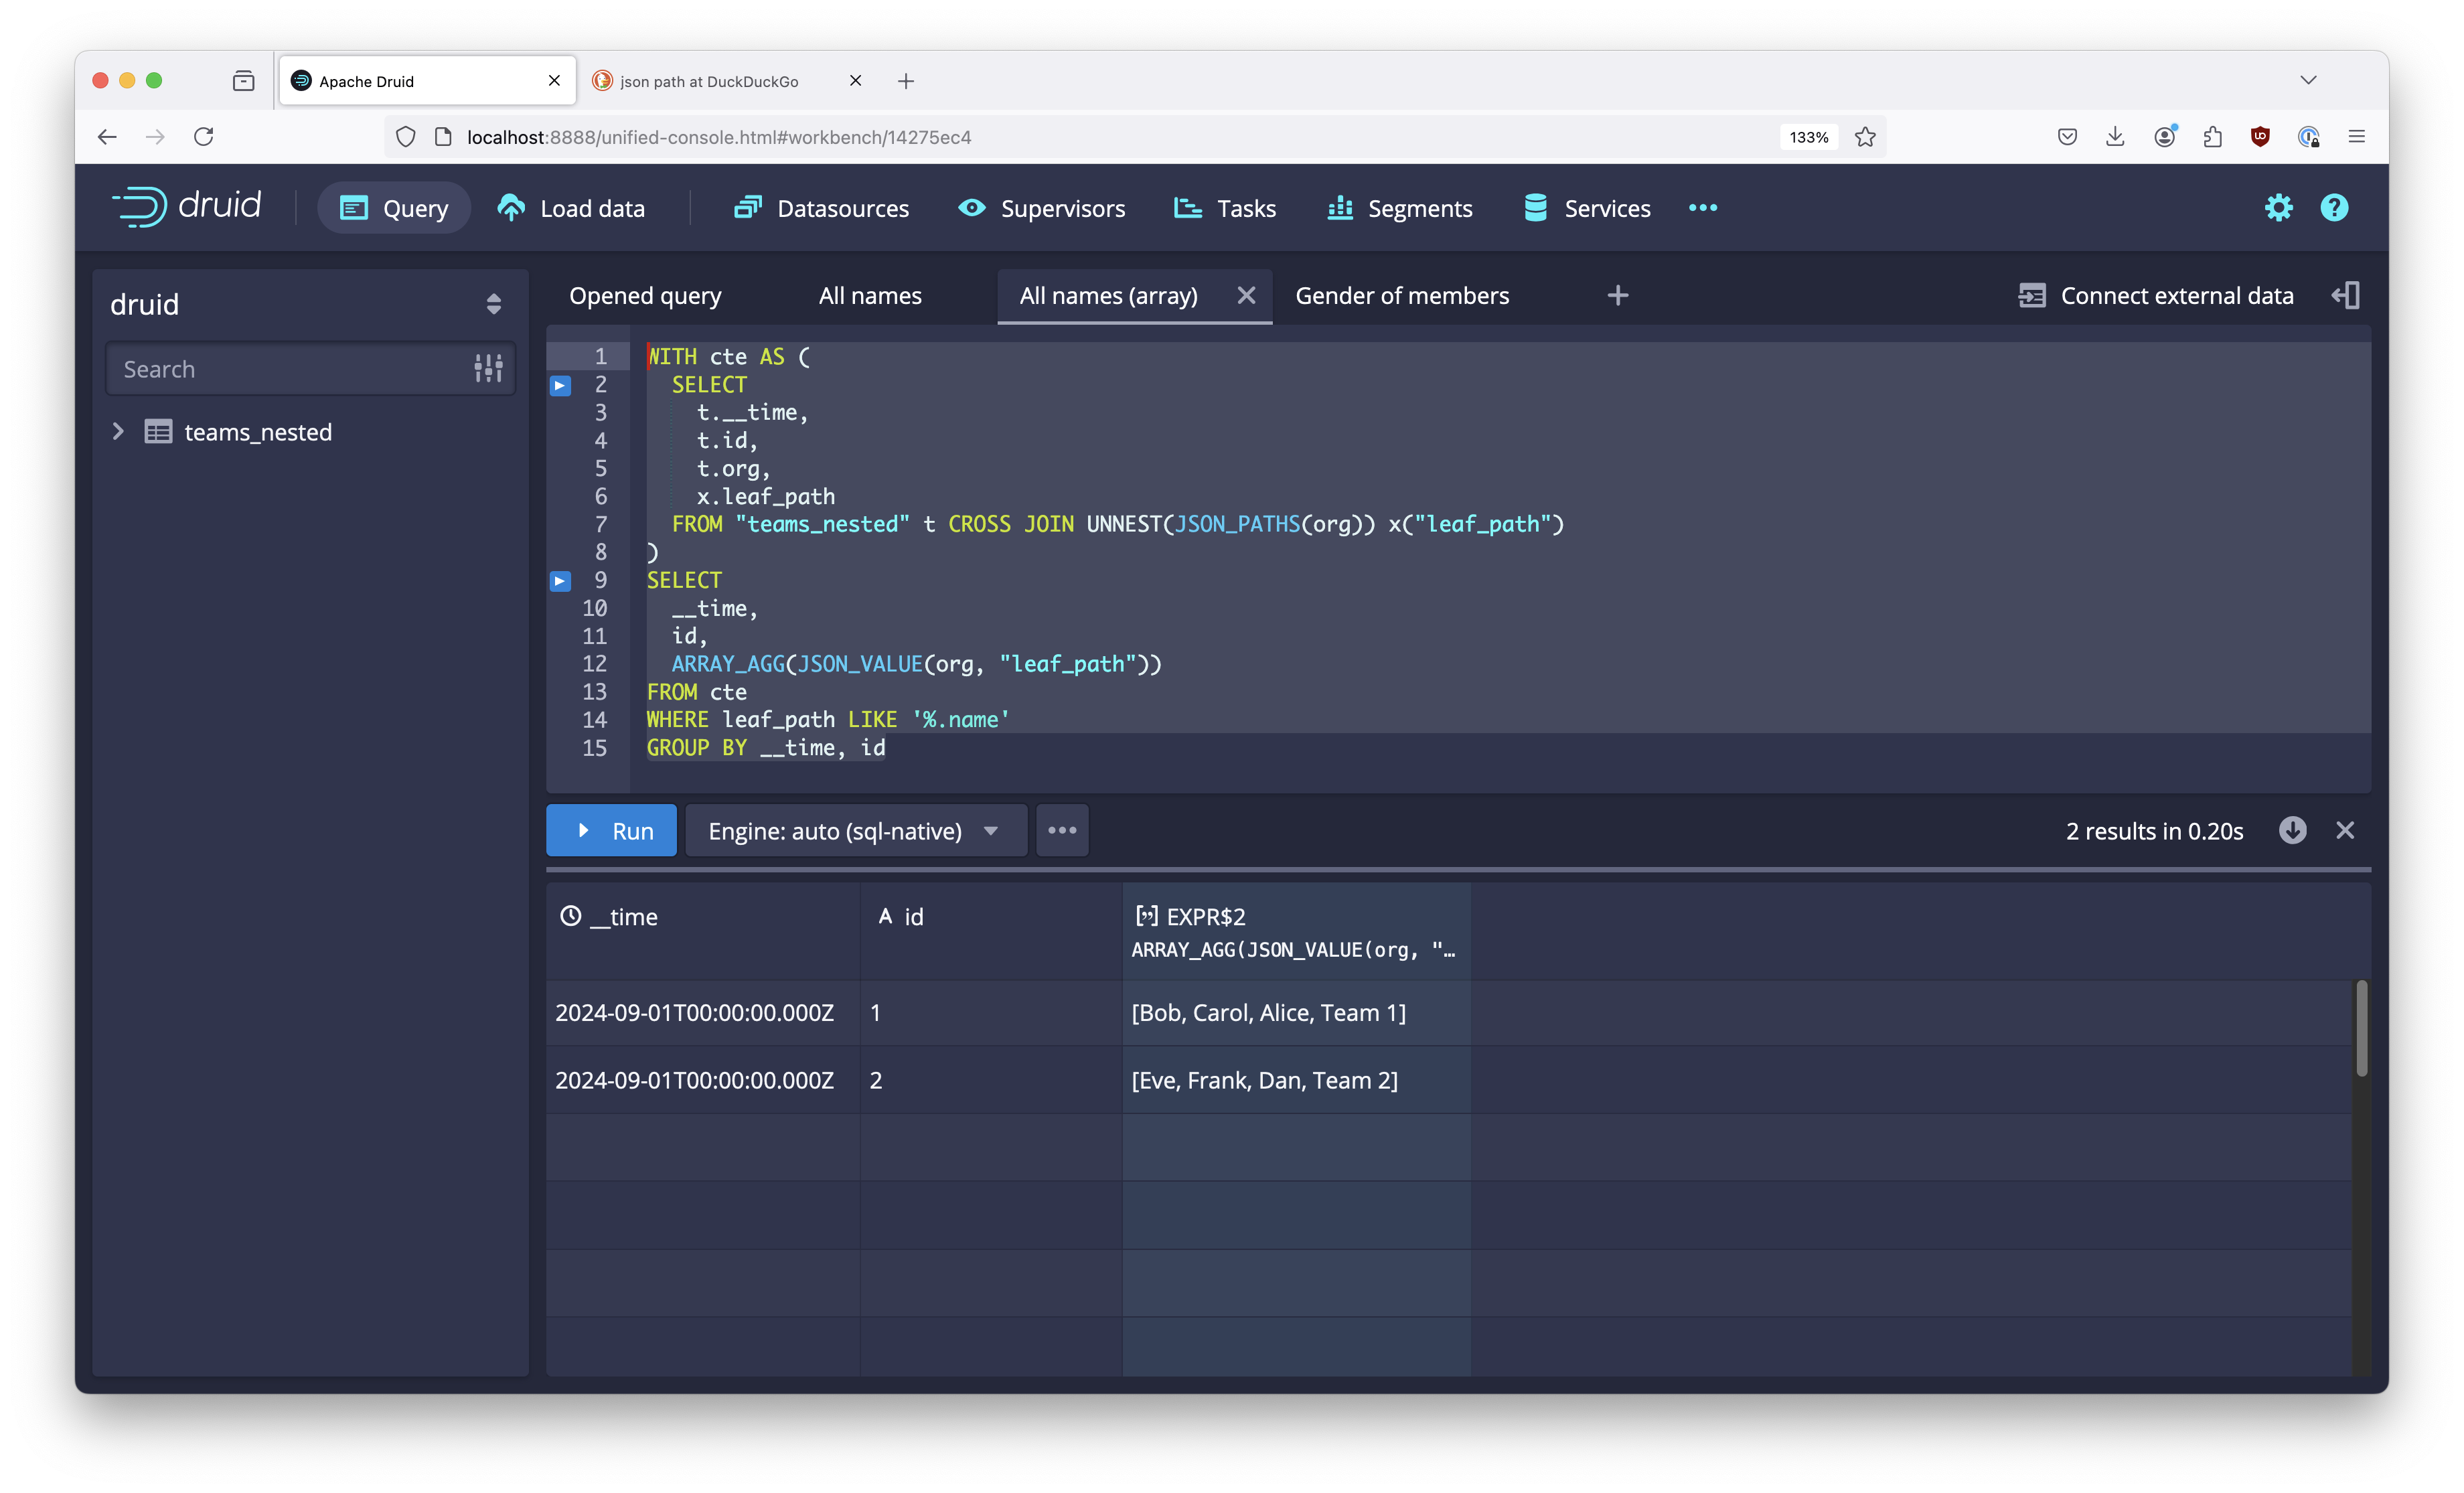The height and width of the screenshot is (1493, 2464).
Task: Open Connect external data
Action: (x=2156, y=295)
